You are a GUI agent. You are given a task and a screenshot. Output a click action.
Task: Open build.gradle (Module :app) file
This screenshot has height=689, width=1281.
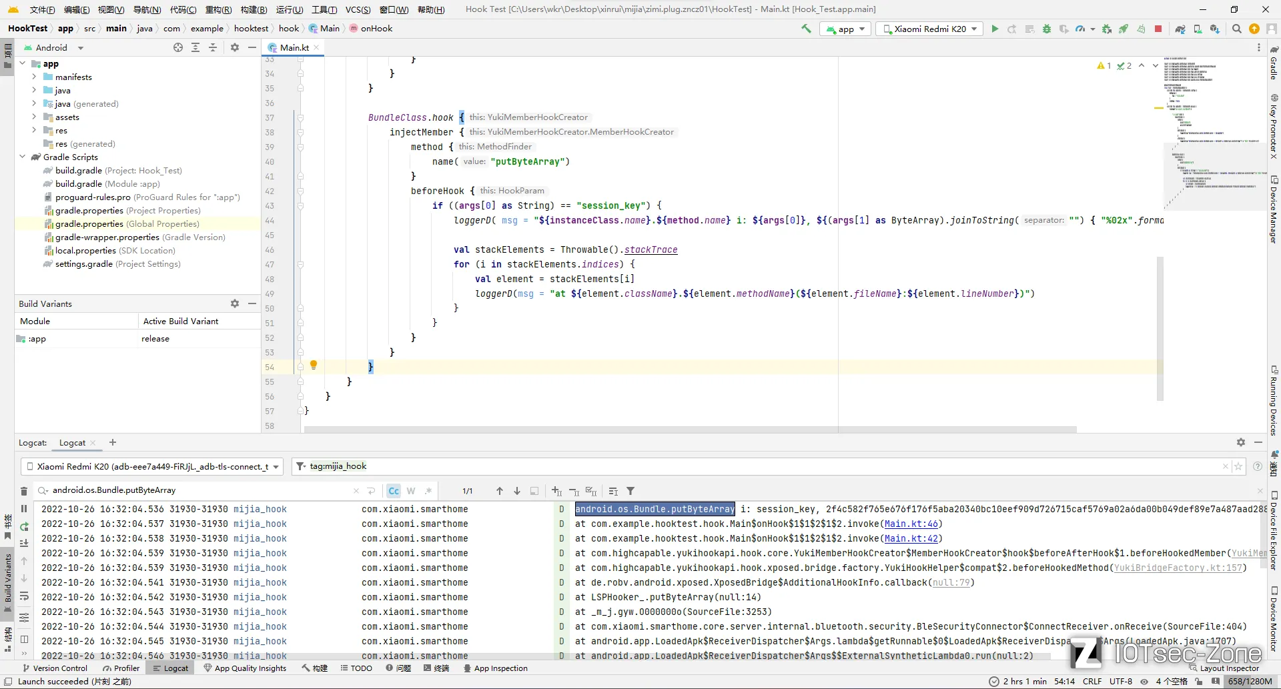107,183
